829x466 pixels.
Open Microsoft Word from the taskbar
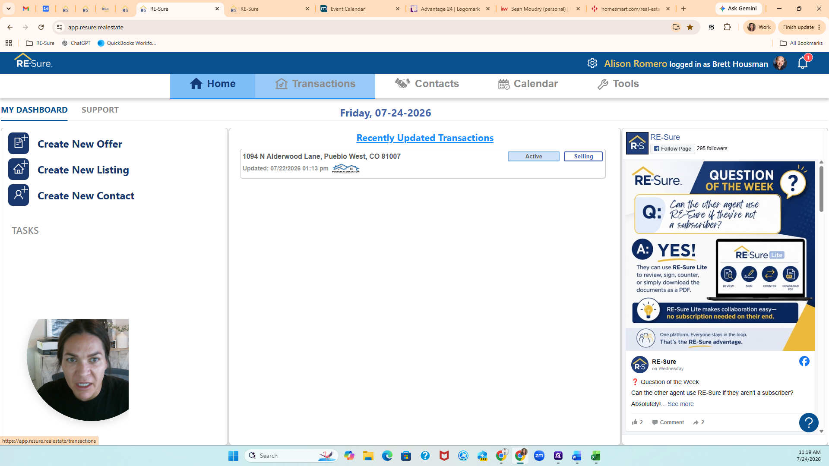tap(577, 456)
